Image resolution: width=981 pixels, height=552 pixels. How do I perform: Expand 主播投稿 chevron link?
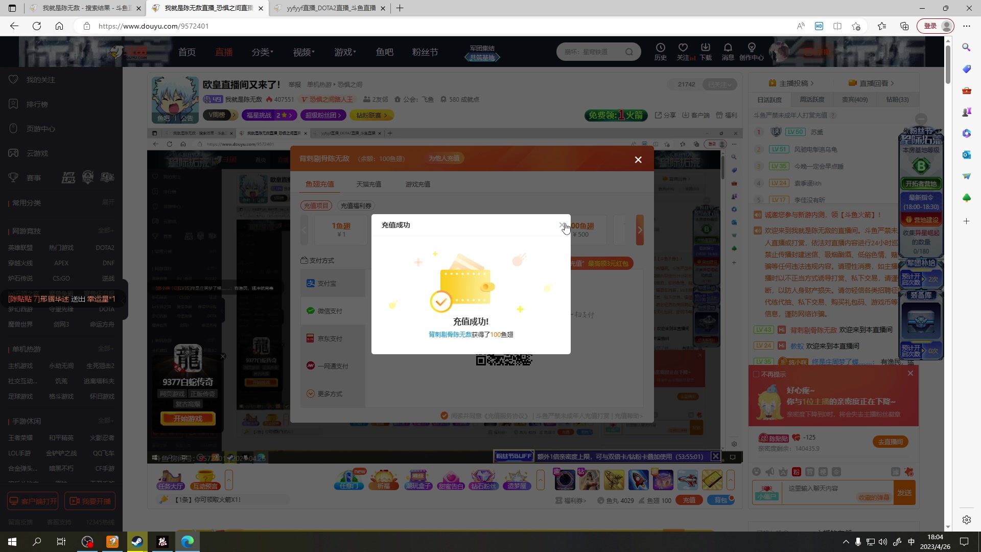[791, 83]
